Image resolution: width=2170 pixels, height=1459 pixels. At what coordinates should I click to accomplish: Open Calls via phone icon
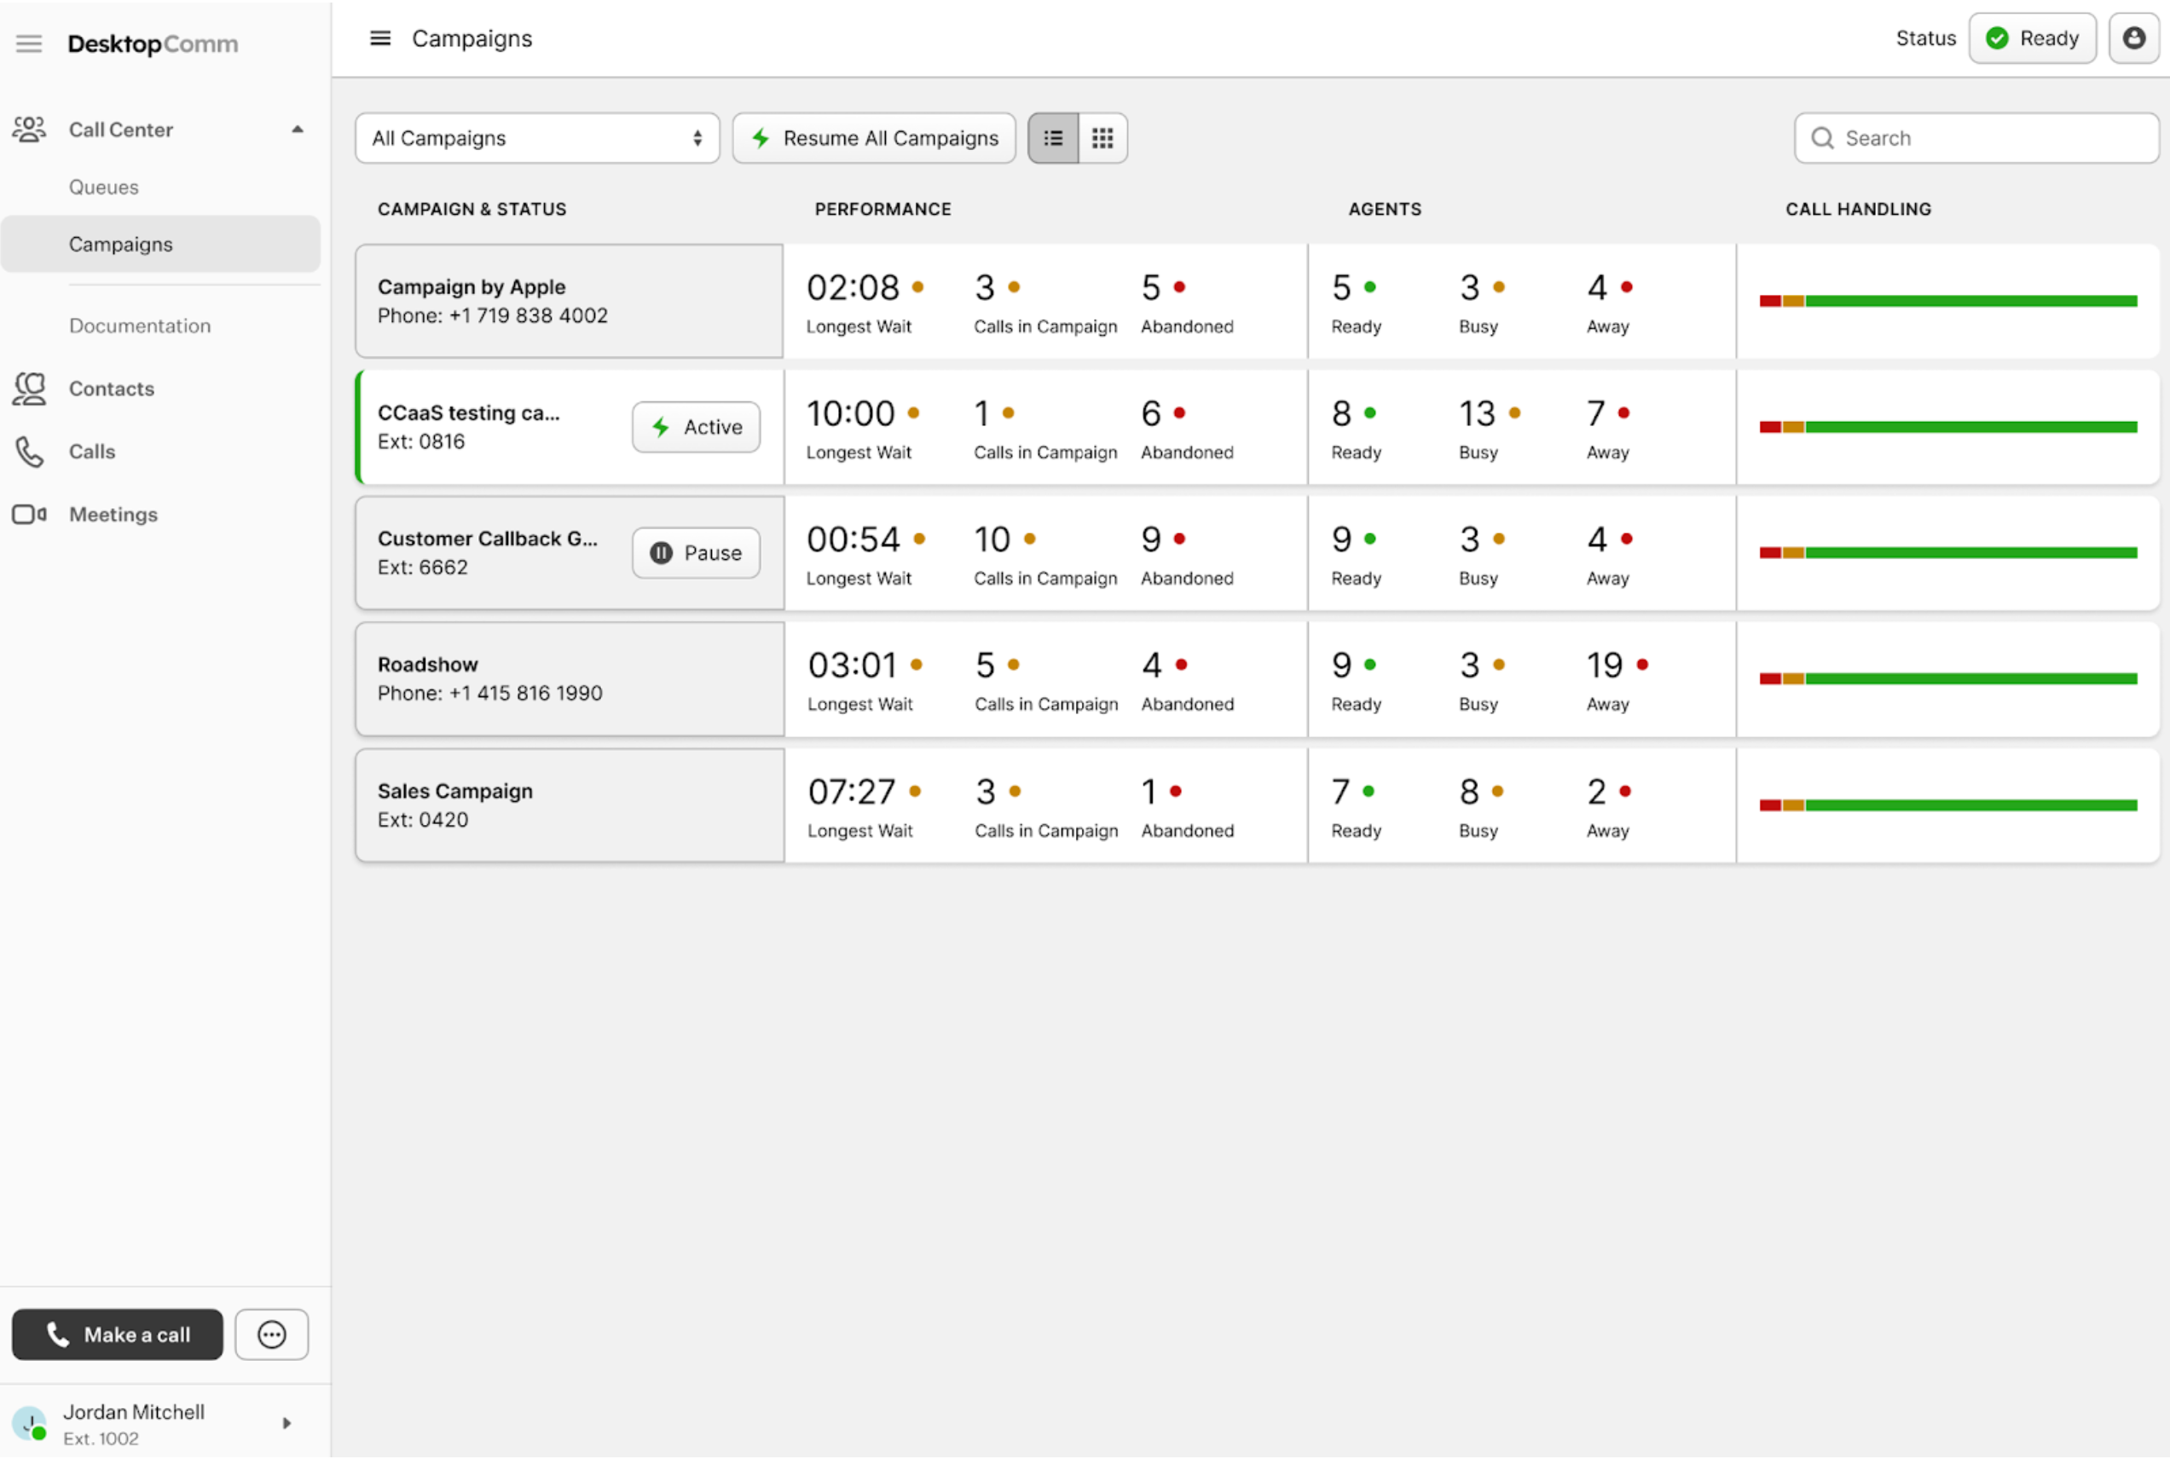(x=29, y=453)
